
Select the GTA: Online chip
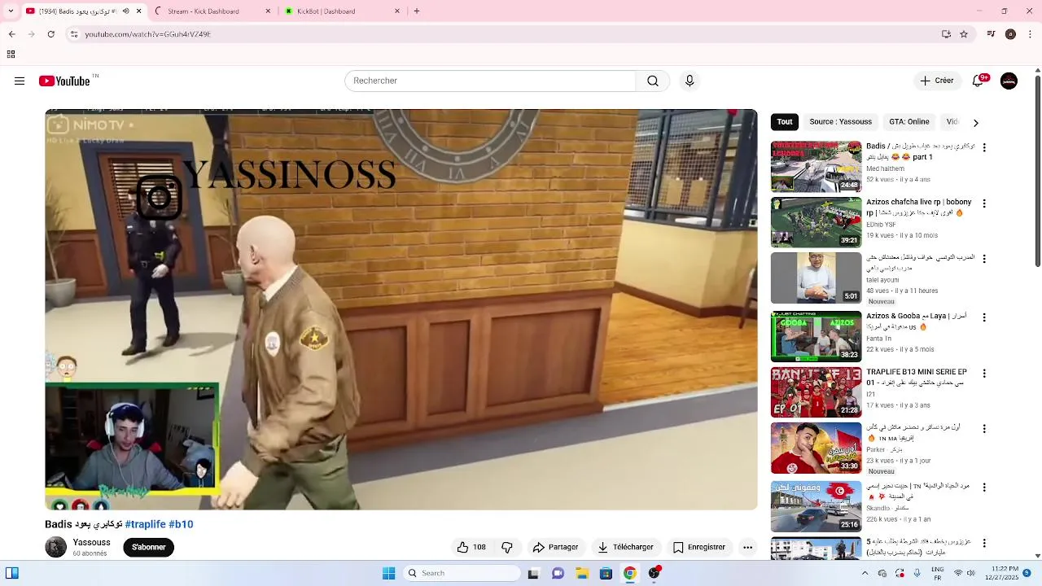[x=908, y=122]
